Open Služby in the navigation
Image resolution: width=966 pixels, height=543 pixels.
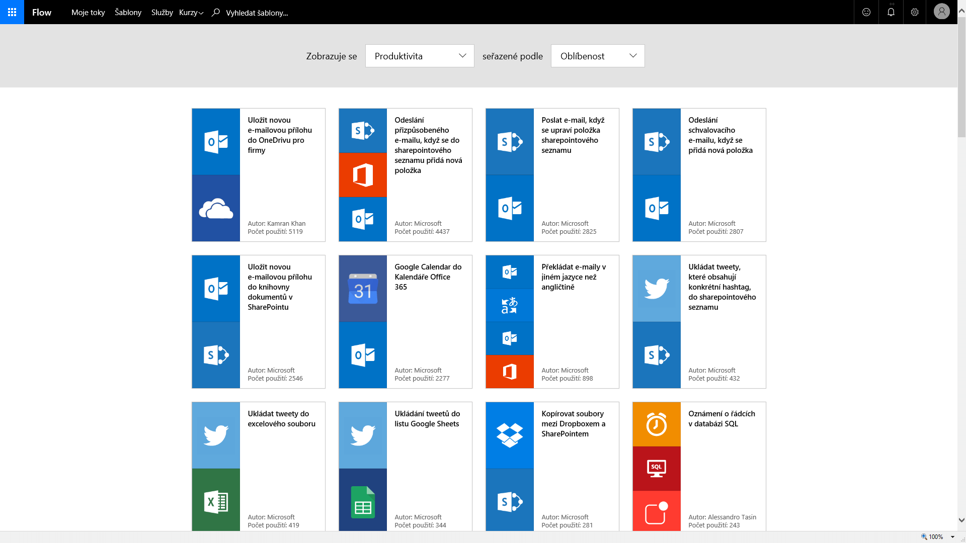coord(162,13)
